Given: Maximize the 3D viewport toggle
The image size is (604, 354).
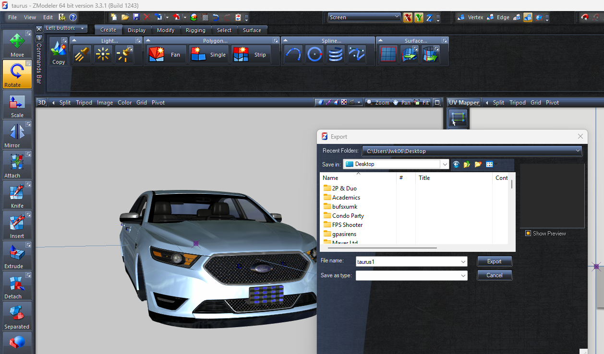Looking at the screenshot, I should pyautogui.click(x=436, y=102).
